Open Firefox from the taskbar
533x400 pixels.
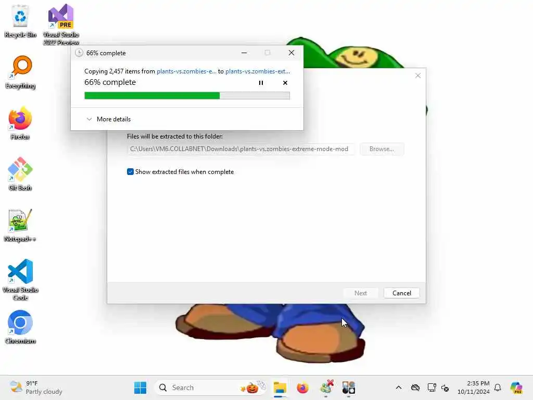(302, 387)
